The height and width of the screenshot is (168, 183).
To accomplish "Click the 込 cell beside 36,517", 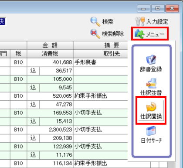I will (x=33, y=71).
